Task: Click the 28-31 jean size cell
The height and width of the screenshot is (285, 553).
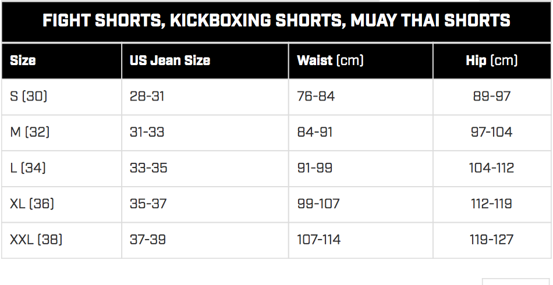Action: click(x=205, y=97)
